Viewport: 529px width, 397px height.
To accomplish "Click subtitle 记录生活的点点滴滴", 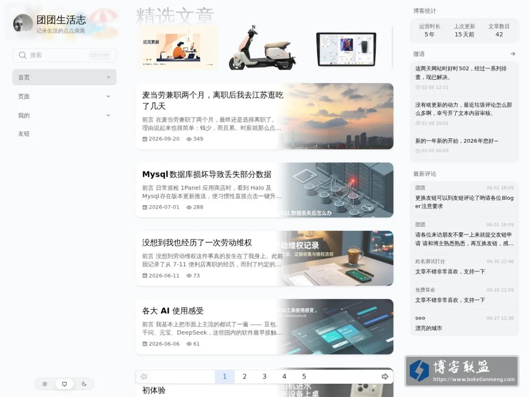I will 60,31.
